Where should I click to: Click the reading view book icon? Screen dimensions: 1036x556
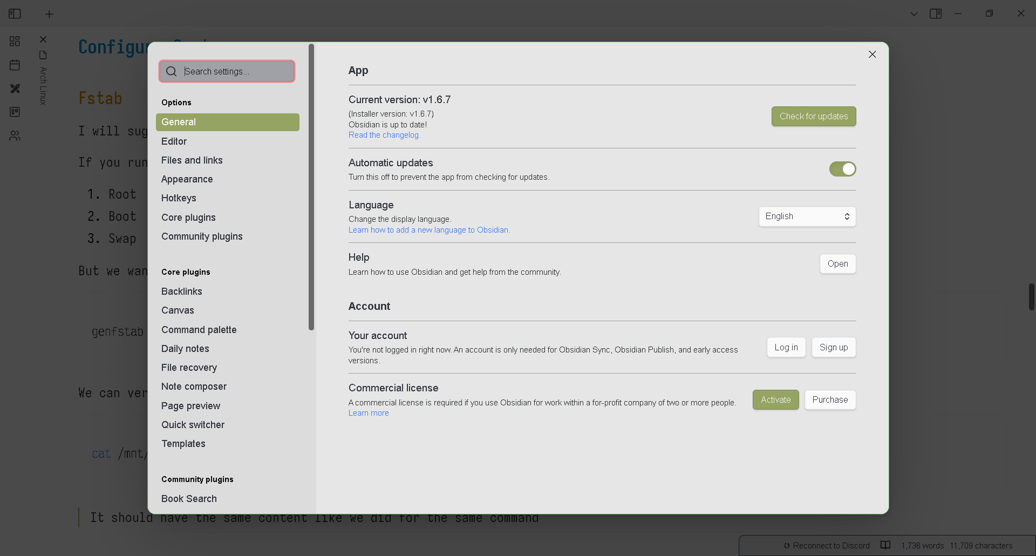885,545
